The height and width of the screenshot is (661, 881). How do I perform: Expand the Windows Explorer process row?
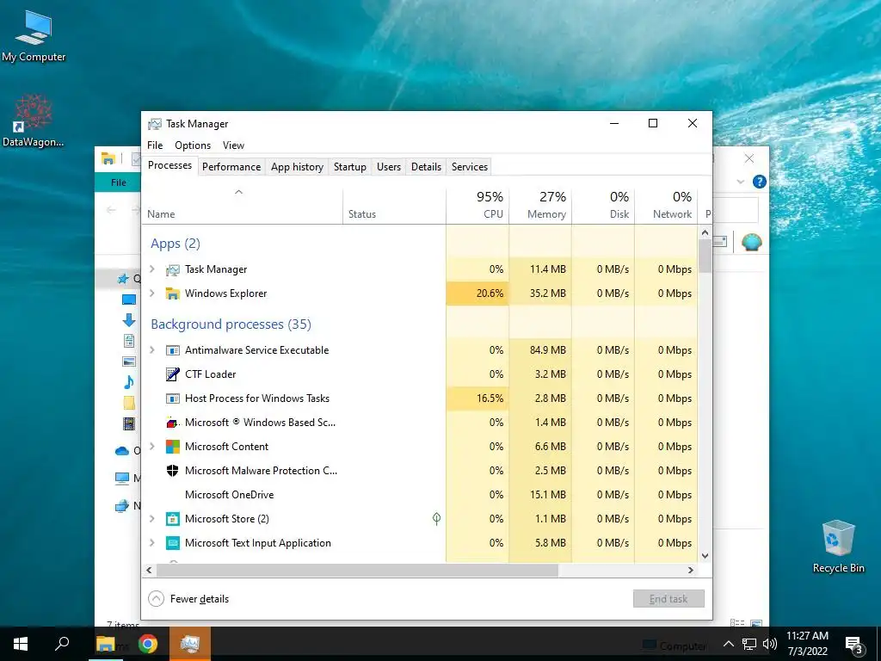(151, 293)
